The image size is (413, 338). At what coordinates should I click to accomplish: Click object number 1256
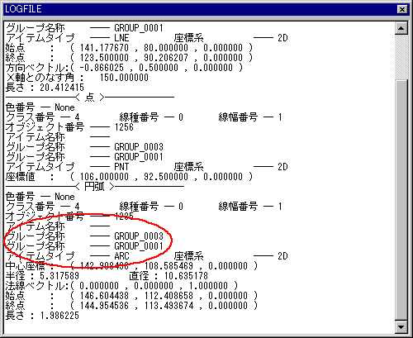pos(124,127)
